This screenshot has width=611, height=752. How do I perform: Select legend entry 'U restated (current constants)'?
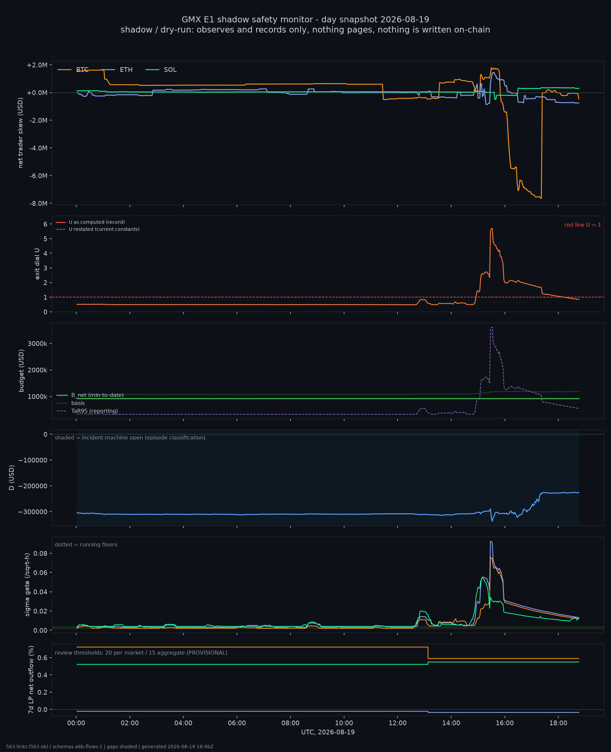point(104,229)
